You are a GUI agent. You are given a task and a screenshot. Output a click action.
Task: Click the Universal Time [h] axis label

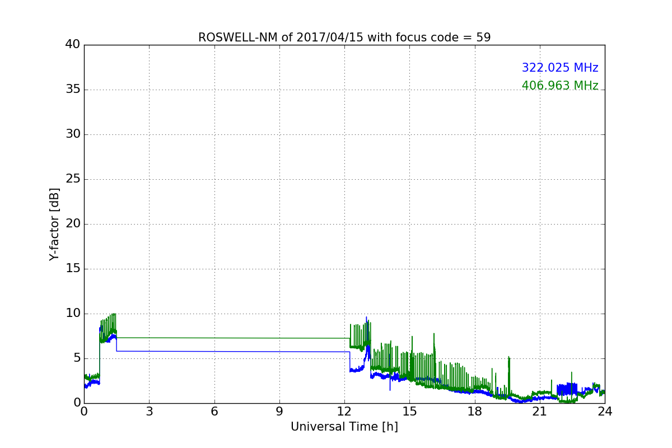(344, 427)
